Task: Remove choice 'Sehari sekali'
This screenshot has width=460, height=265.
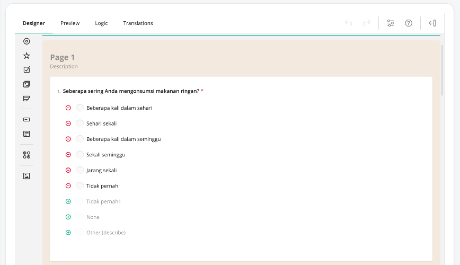Action: [x=68, y=123]
